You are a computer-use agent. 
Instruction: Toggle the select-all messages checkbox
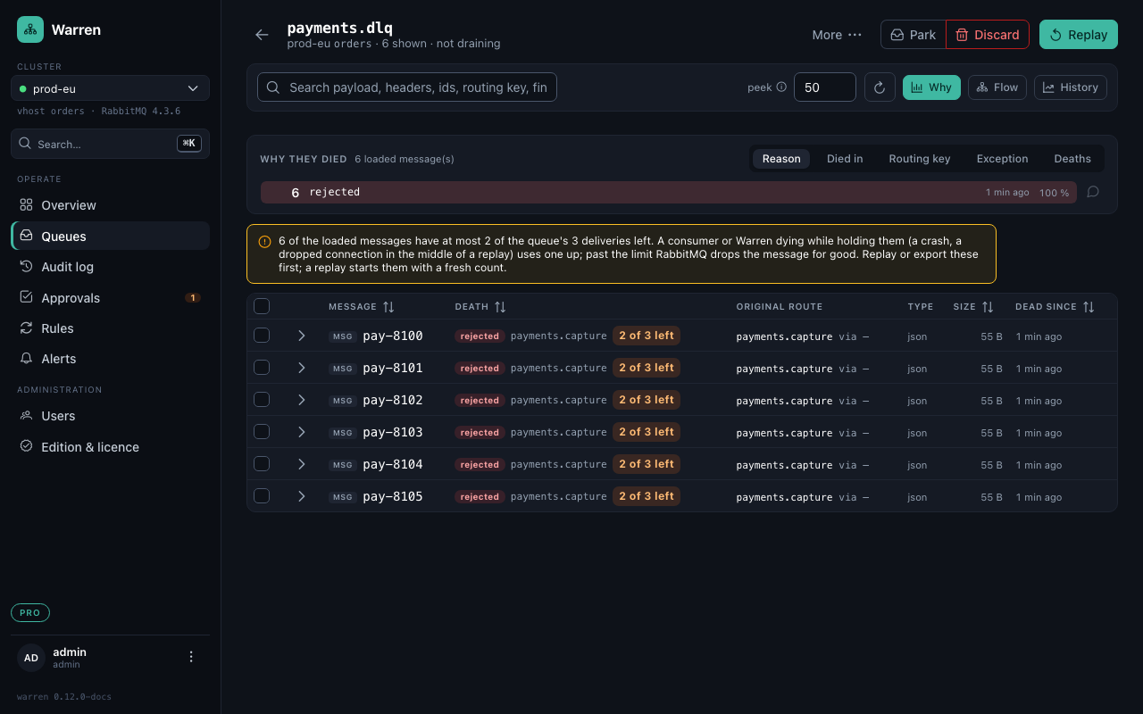point(262,306)
